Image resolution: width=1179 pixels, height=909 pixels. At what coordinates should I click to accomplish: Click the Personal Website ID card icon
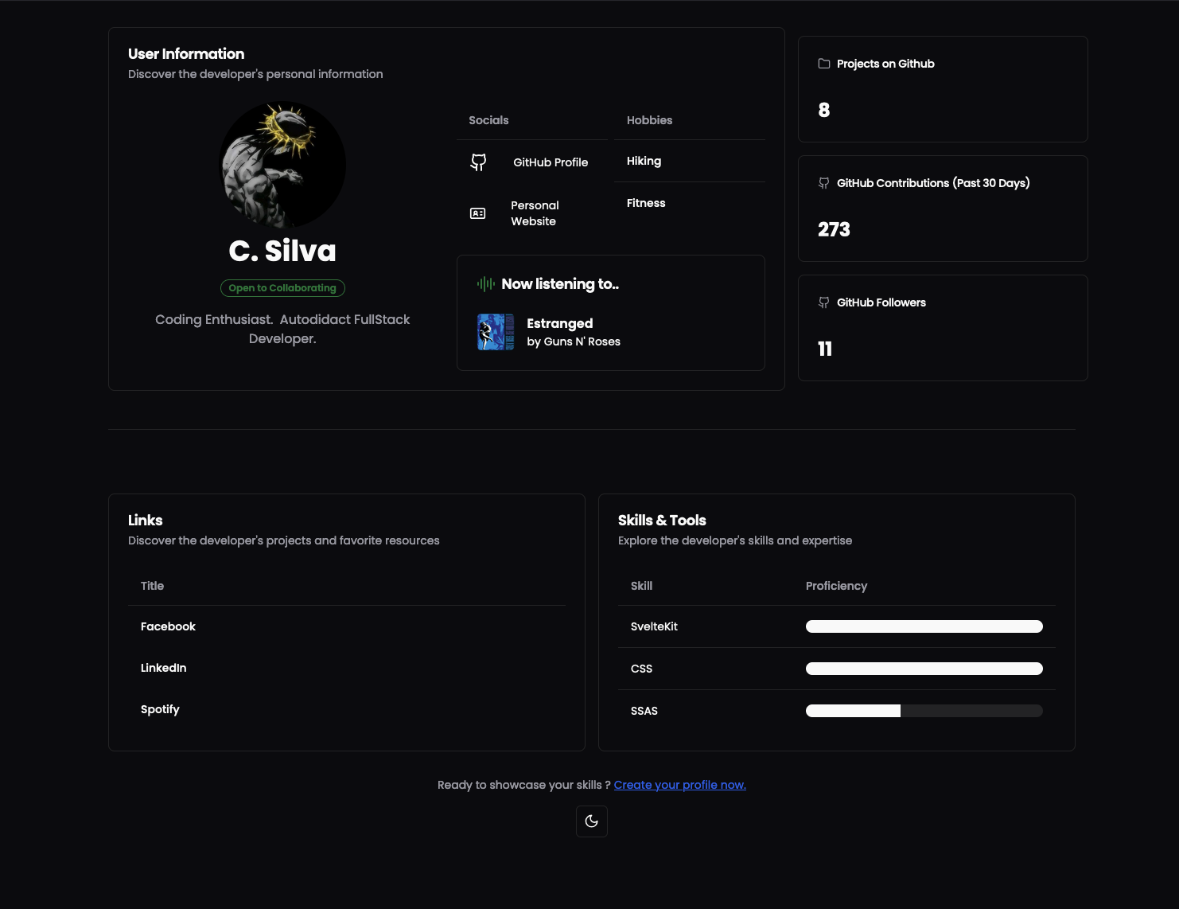(477, 213)
